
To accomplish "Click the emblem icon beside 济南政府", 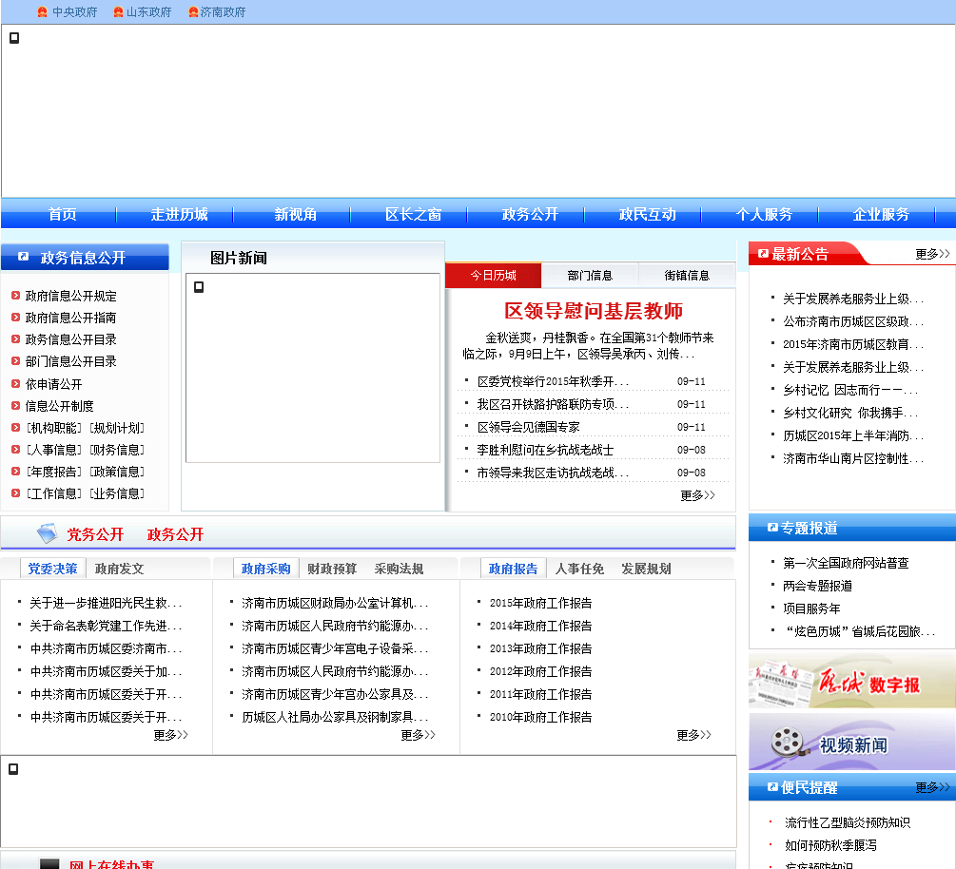I will (x=193, y=12).
